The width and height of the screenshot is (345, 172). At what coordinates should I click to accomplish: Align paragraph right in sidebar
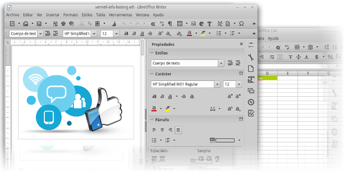tap(170, 130)
